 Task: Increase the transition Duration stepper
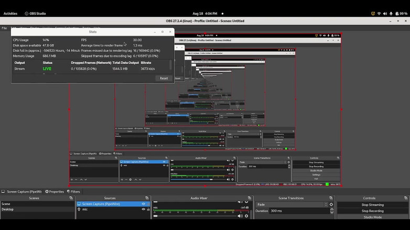[x=332, y=209]
